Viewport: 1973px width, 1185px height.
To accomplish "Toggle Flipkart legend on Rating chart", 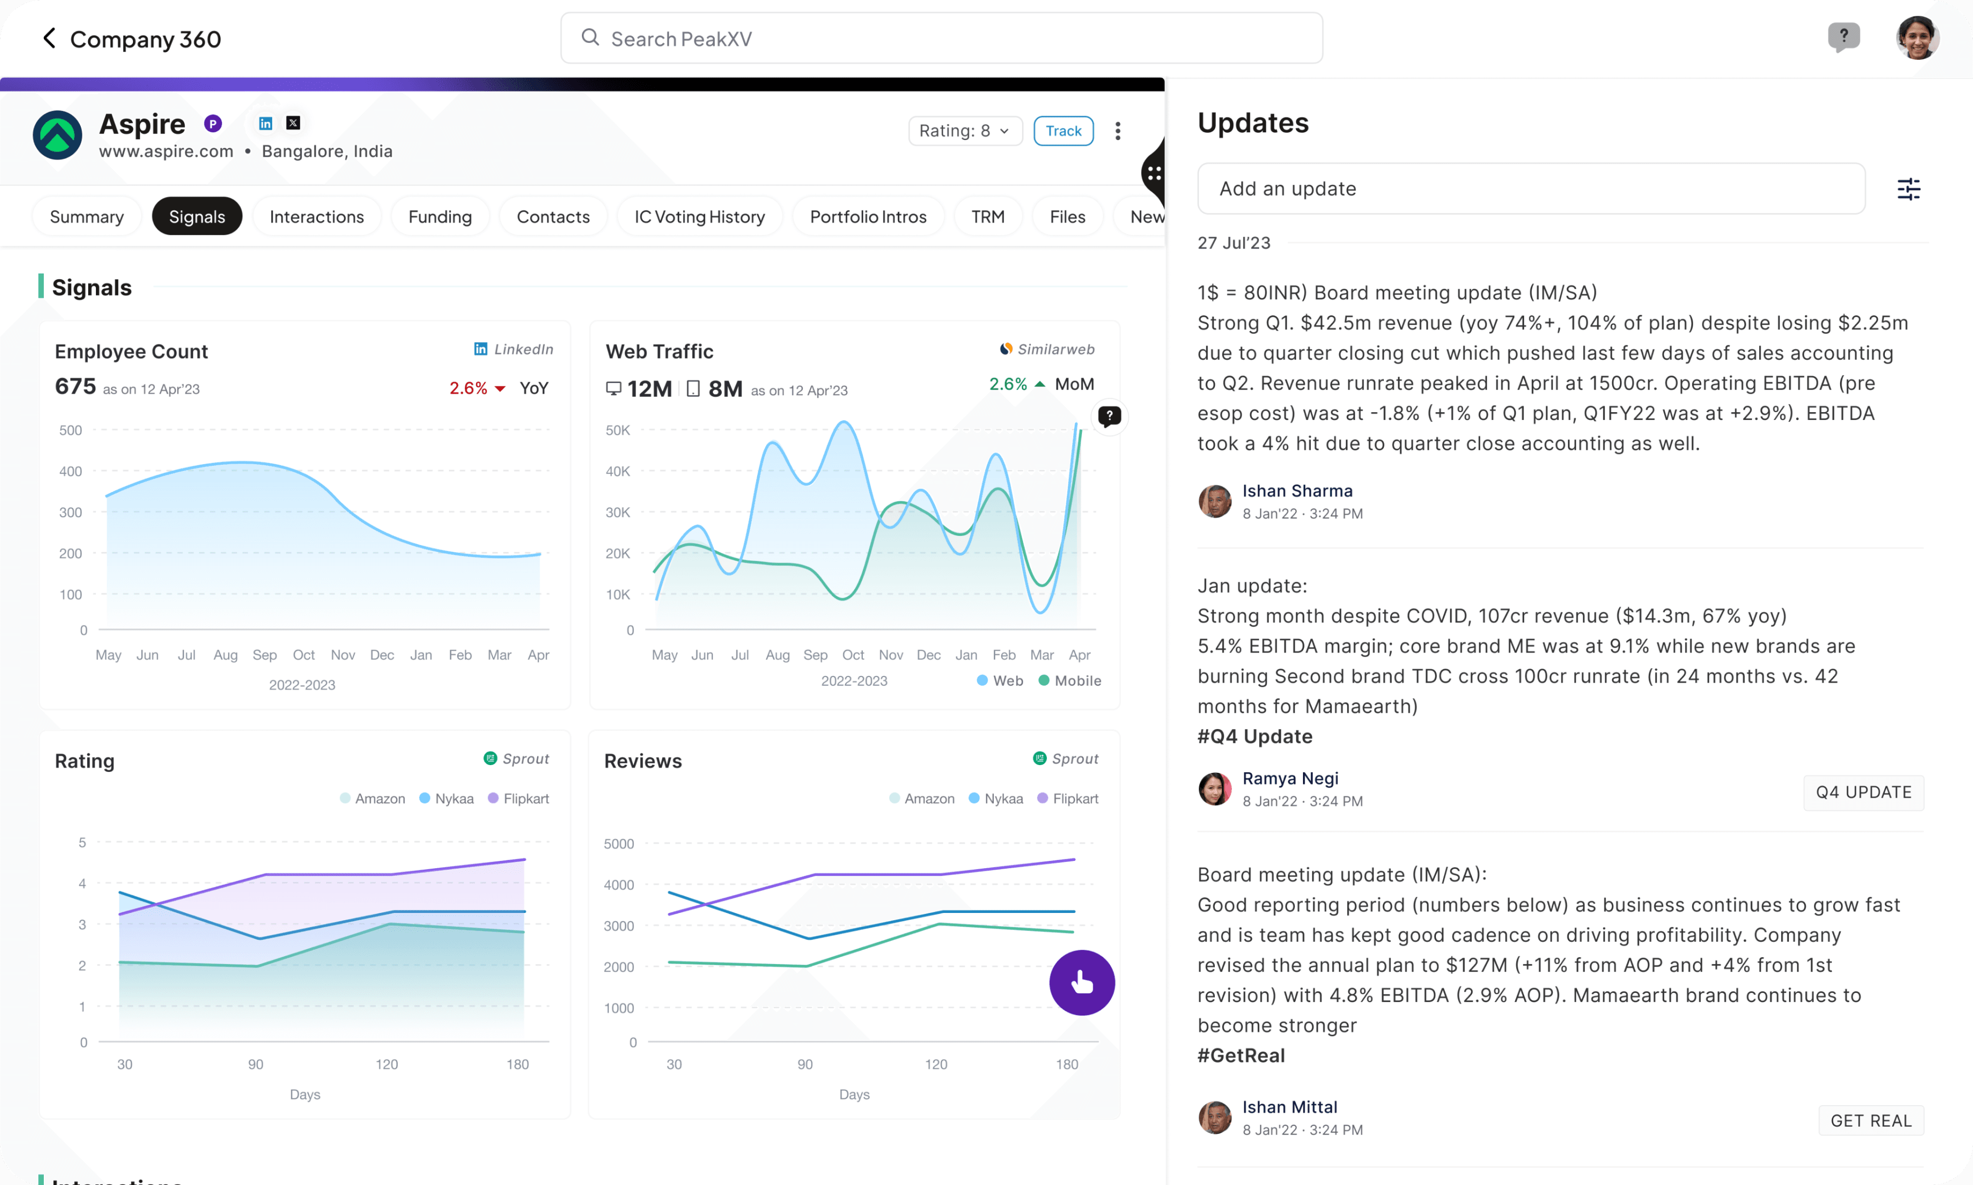I will click(x=519, y=799).
